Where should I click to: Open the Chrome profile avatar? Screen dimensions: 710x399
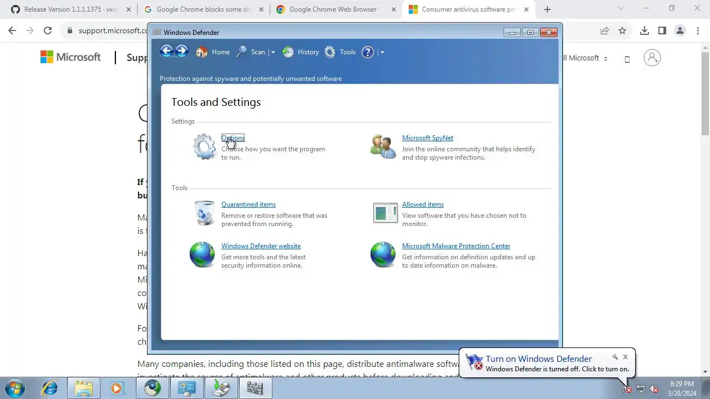tap(680, 30)
